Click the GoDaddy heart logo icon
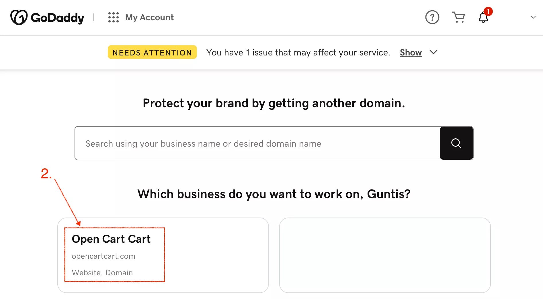The height and width of the screenshot is (299, 543). [x=19, y=17]
